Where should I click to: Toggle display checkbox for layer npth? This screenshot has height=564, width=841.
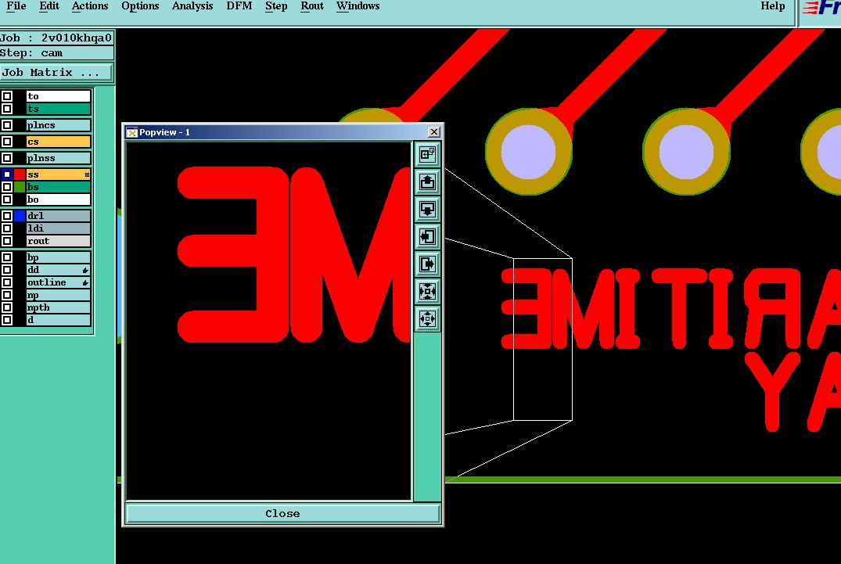point(7,307)
